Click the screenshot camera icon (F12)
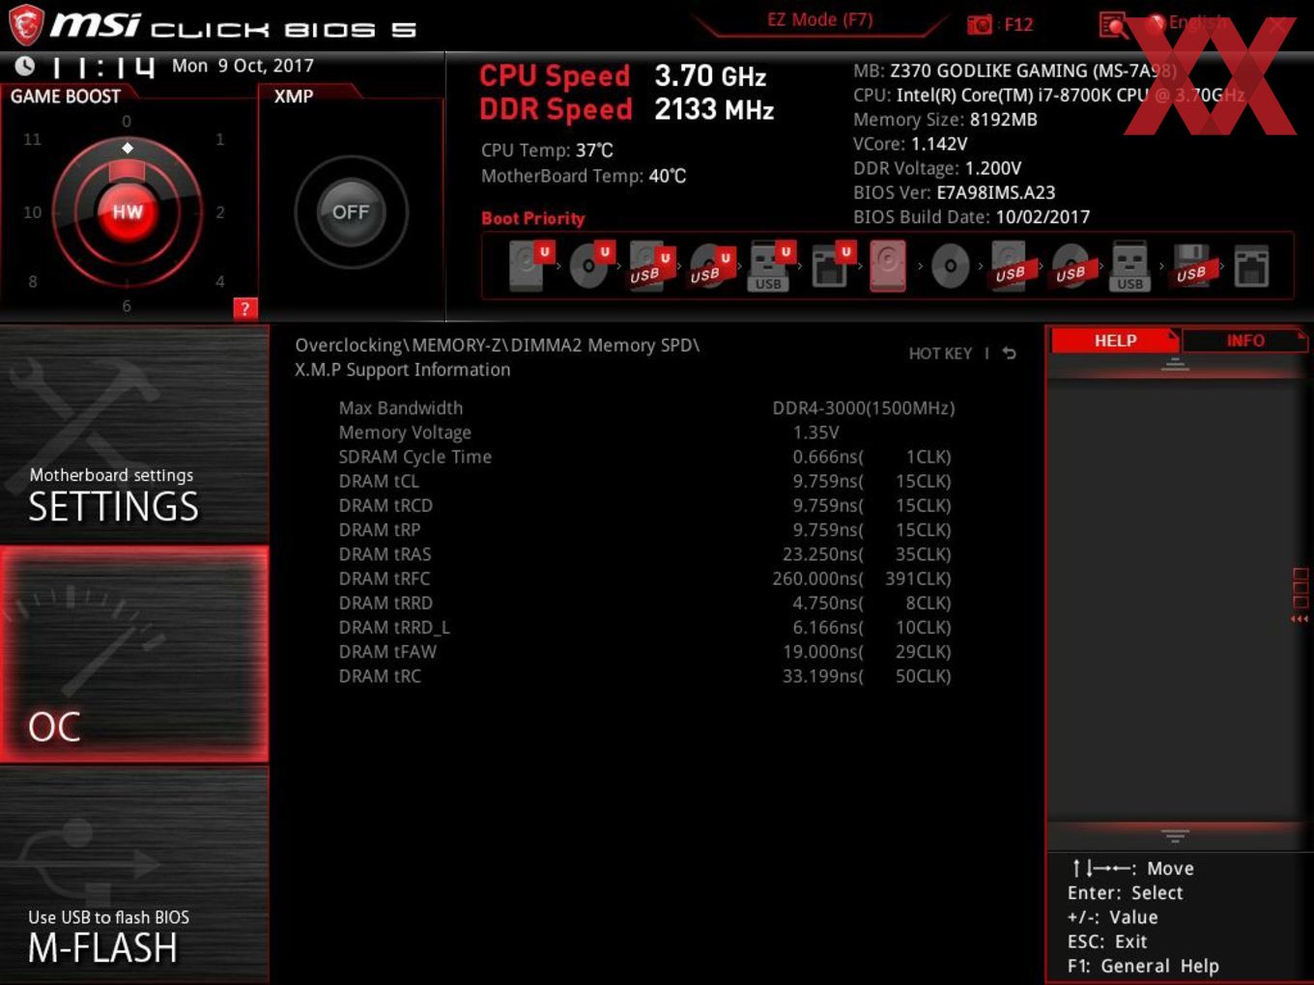The width and height of the screenshot is (1314, 985). pyautogui.click(x=980, y=25)
